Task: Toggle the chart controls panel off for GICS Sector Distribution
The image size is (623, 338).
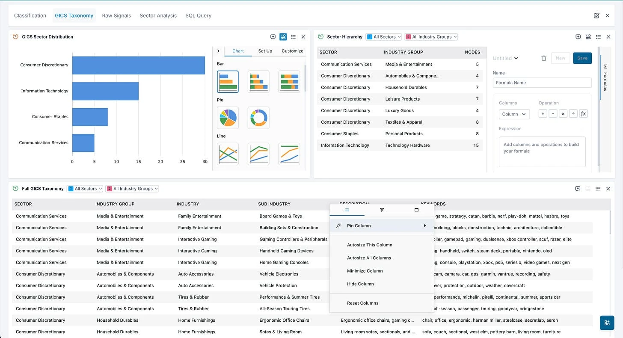Action: [283, 37]
